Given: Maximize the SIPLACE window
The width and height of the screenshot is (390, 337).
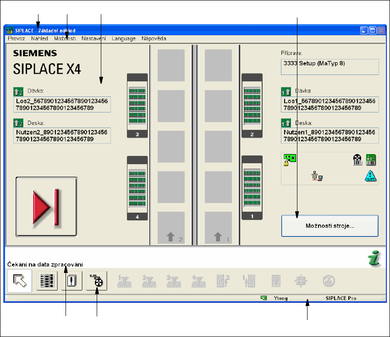Looking at the screenshot, I should [x=372, y=31].
